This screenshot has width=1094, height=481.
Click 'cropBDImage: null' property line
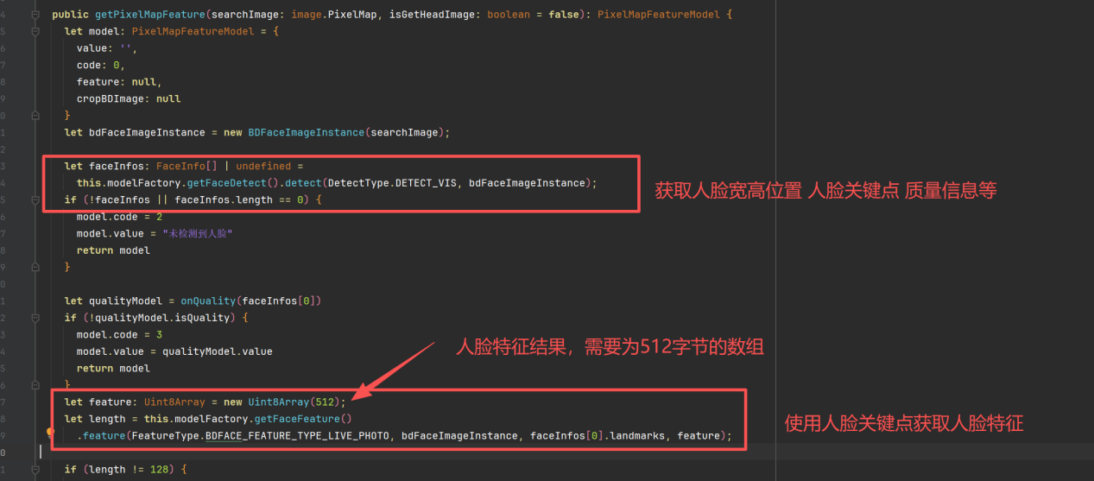[129, 98]
